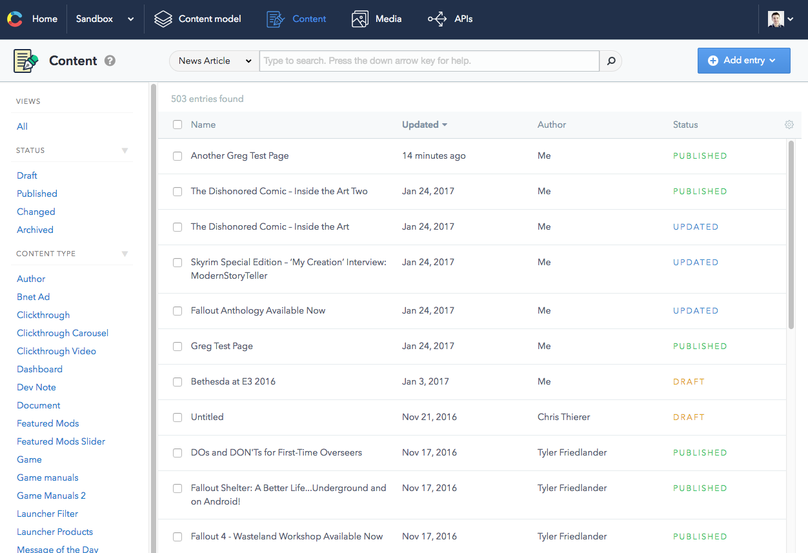The width and height of the screenshot is (808, 553).
Task: Select the Launcher Products content type
Action: (55, 532)
